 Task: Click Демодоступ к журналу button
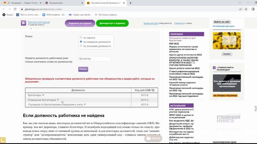tap(112, 23)
